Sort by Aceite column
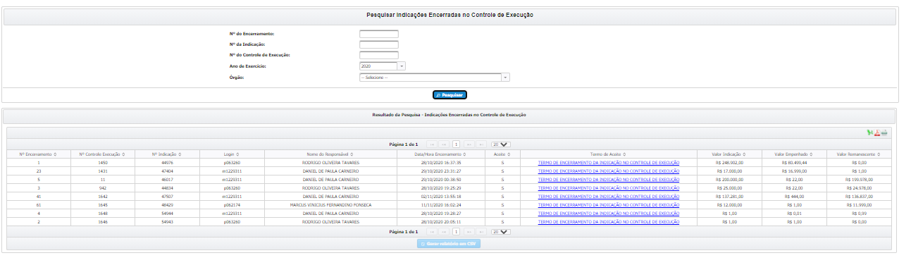911x265 pixels. tap(502, 154)
